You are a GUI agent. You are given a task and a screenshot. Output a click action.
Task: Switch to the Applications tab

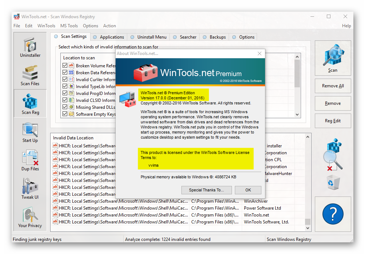point(108,37)
